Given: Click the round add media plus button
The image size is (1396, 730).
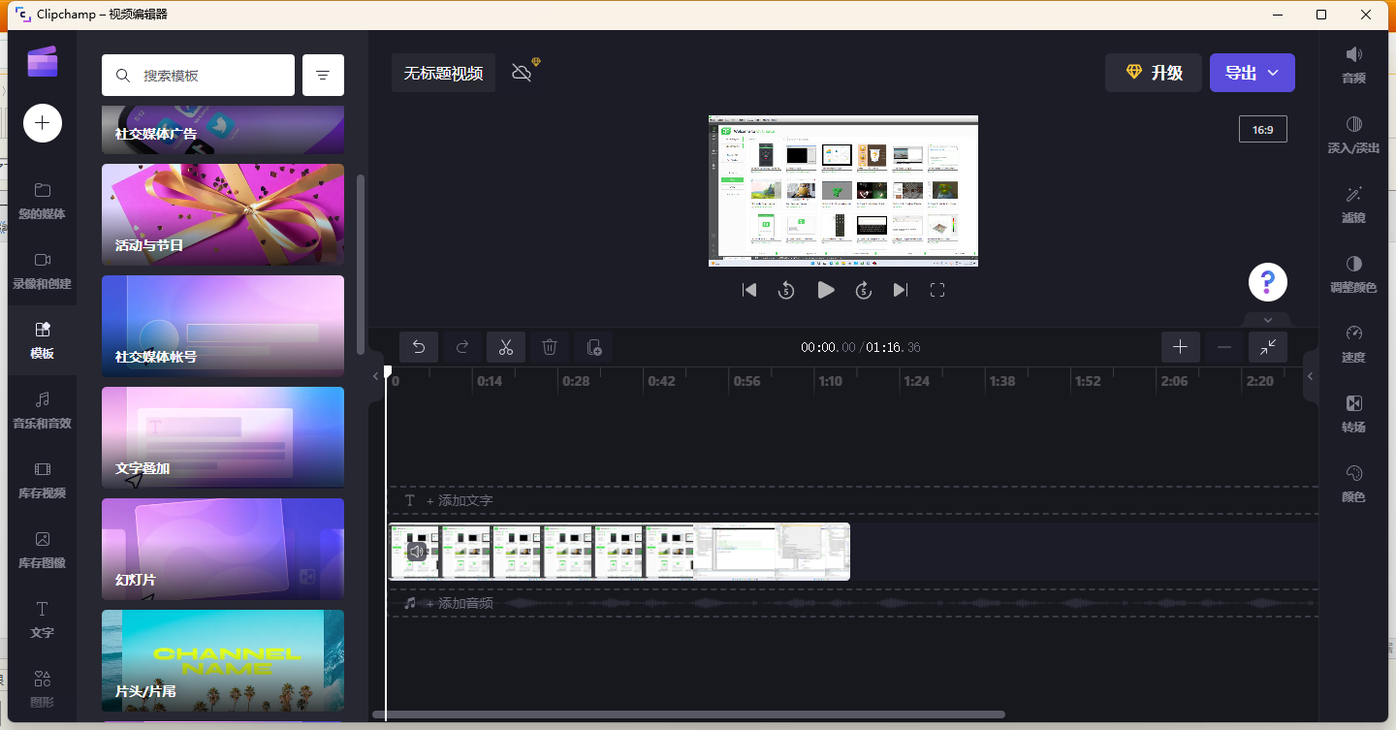Looking at the screenshot, I should (x=43, y=123).
